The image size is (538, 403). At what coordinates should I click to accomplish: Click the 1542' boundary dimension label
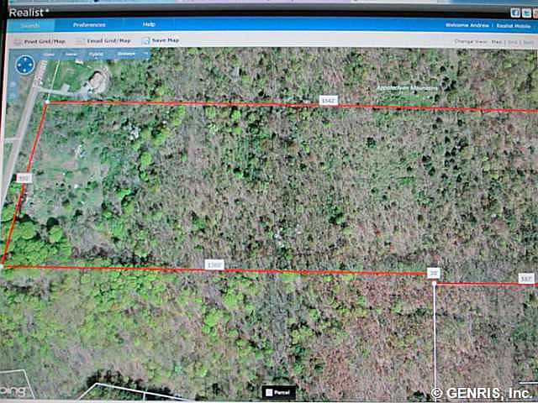328,101
